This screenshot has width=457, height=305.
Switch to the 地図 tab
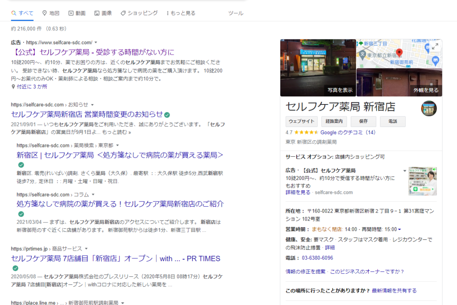pyautogui.click(x=51, y=13)
